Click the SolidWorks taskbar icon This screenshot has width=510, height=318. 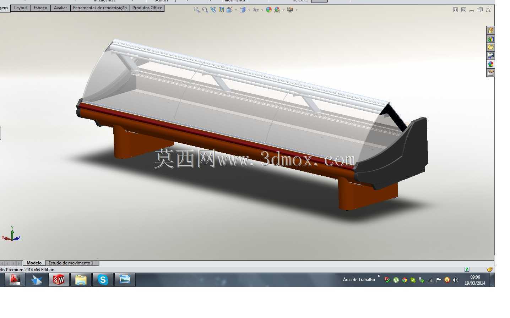click(59, 280)
